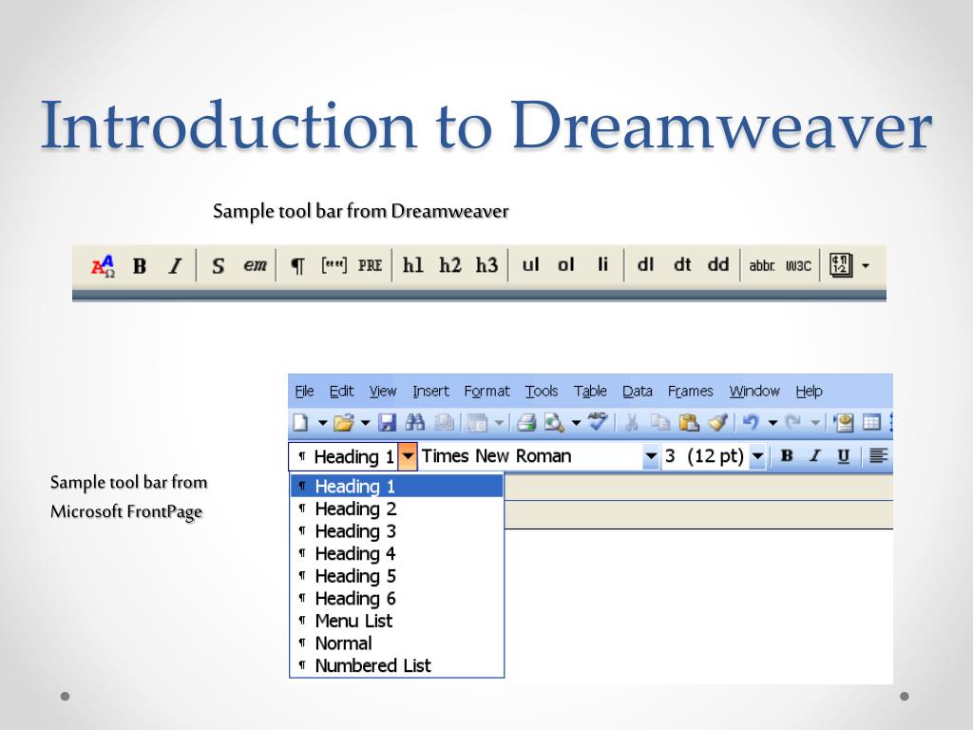Image resolution: width=973 pixels, height=730 pixels.
Task: Open the Dreamweaver Font Tag Editor icon
Action: coord(103,266)
